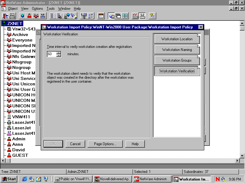Click the blue cube create-object toolbar icon
The image size is (245, 183).
pos(22,16)
